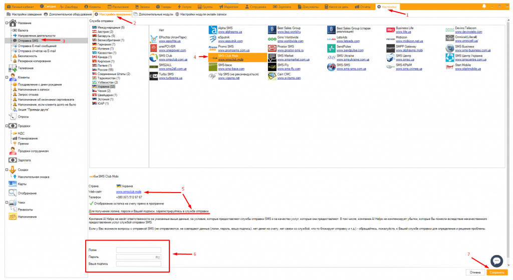Image resolution: width=513 pixels, height=280 pixels.
Task: Click the Сайт СМС envelope icon
Action: click(x=272, y=76)
